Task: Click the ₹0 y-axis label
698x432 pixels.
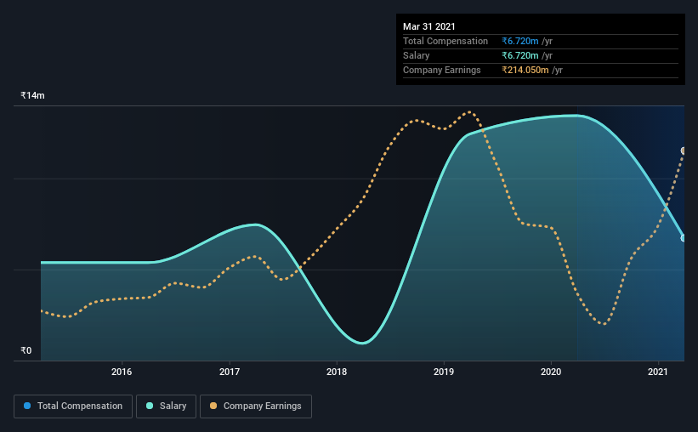Action: click(x=26, y=350)
